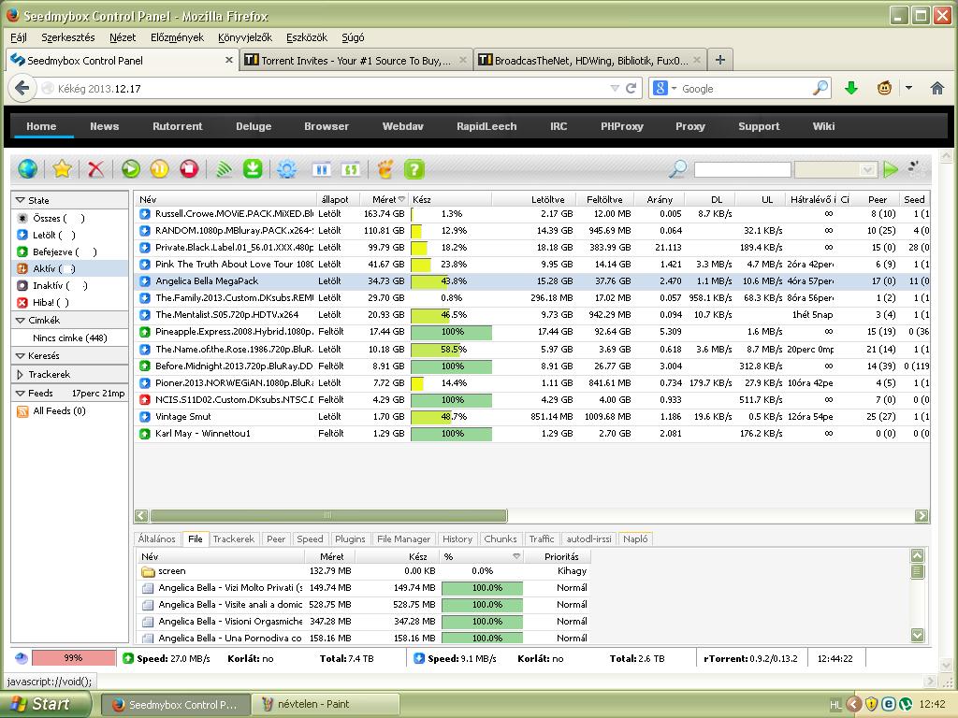This screenshot has height=718, width=958.
Task: Click the yellow star Create Torrent icon
Action: (62, 169)
